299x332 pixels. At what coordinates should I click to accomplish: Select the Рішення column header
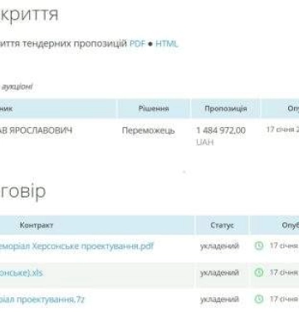[154, 109]
